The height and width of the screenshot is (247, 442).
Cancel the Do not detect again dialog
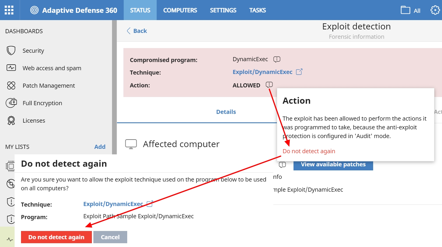[x=110, y=237]
